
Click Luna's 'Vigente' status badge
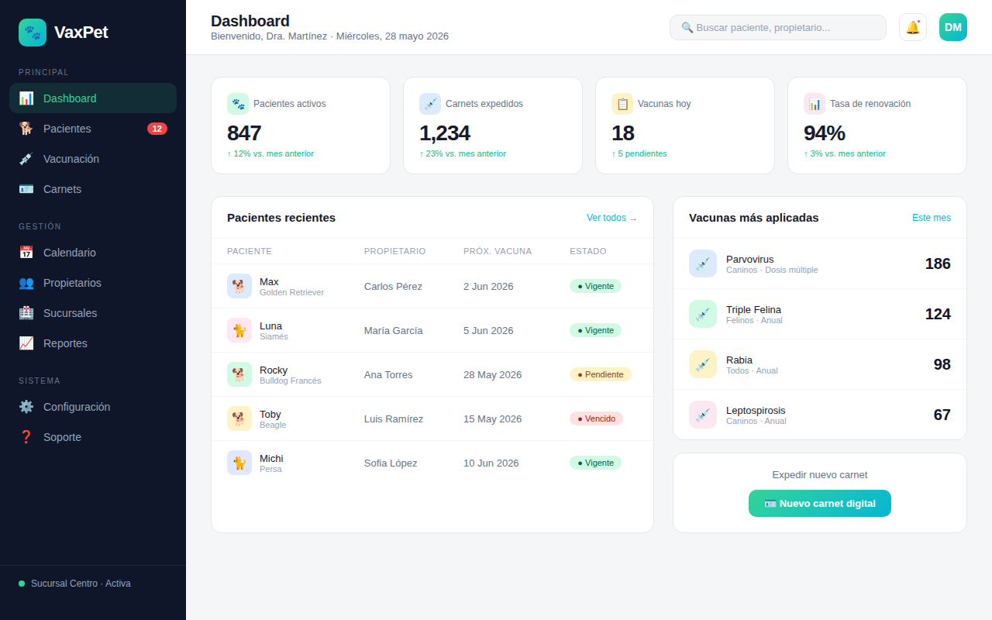[x=595, y=330]
